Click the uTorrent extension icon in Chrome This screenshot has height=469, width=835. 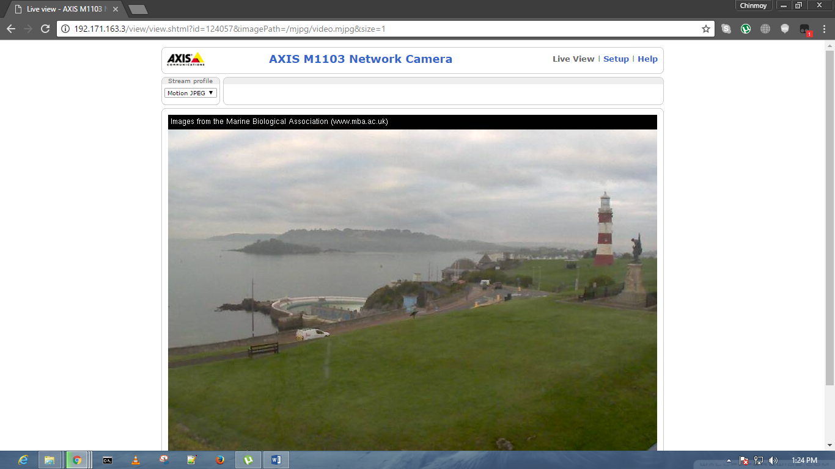(745, 28)
